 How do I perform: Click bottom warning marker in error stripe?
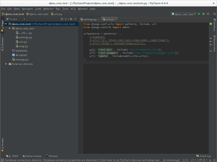pos(211,51)
